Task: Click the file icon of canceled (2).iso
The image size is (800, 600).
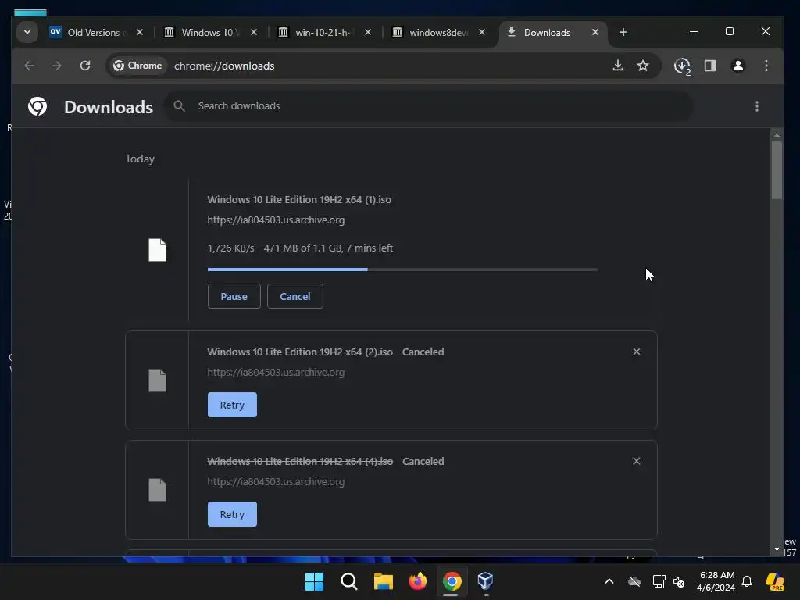Action: pos(157,380)
